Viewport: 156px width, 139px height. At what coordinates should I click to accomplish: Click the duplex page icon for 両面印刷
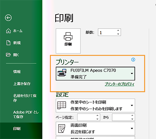point(62,128)
